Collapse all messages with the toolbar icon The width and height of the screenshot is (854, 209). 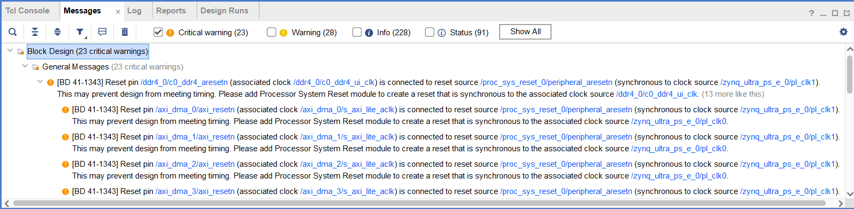coord(35,32)
